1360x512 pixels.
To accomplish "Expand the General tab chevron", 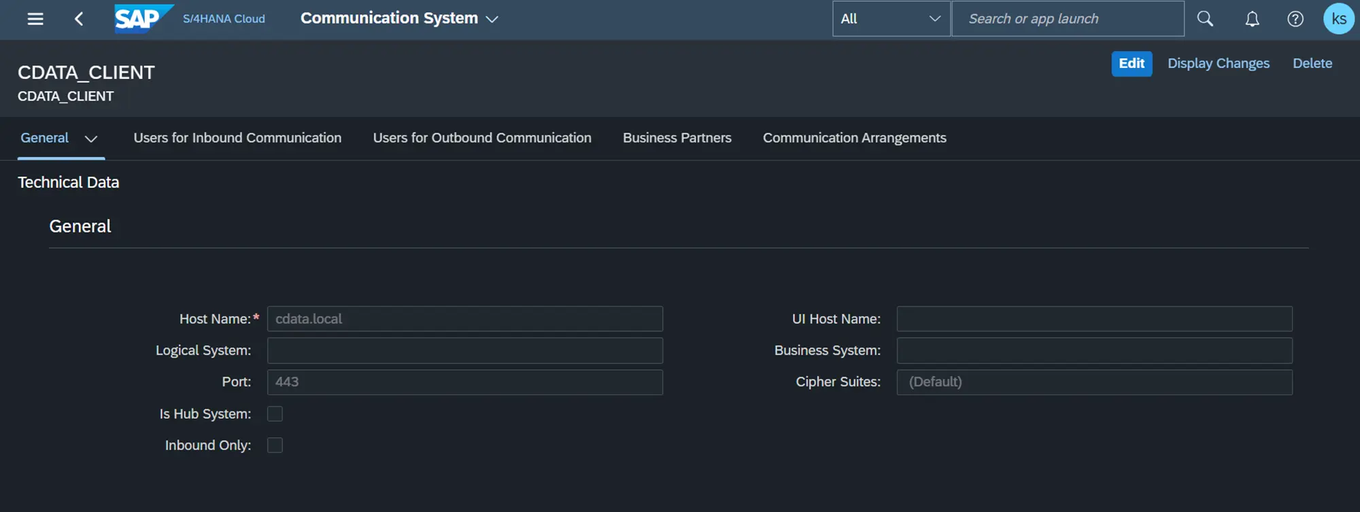I will click(91, 139).
